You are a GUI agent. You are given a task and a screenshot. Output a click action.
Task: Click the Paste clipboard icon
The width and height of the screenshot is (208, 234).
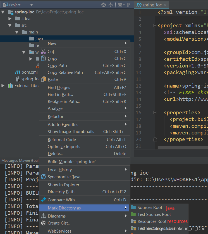tap(43, 79)
